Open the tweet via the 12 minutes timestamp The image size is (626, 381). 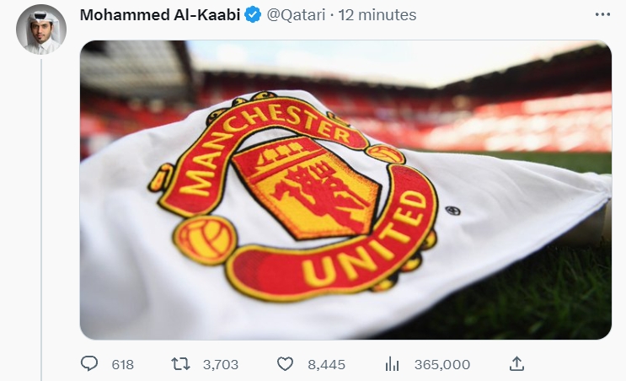377,15
